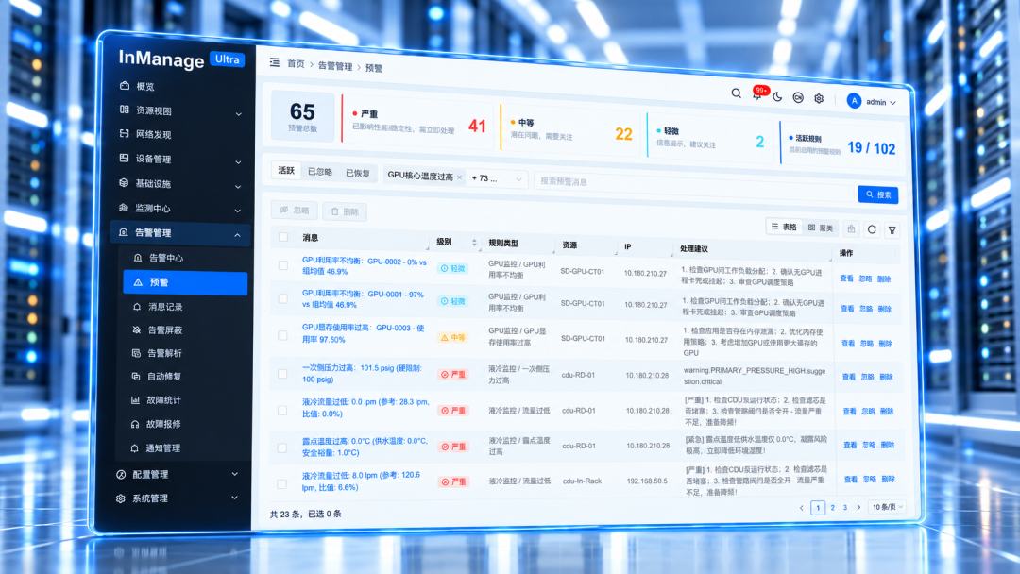Click next page arrow in pagination
Screen dimensions: 1020x574
pos(858,507)
